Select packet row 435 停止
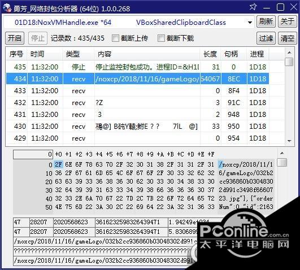This screenshot has width=300, height=270. (137, 67)
